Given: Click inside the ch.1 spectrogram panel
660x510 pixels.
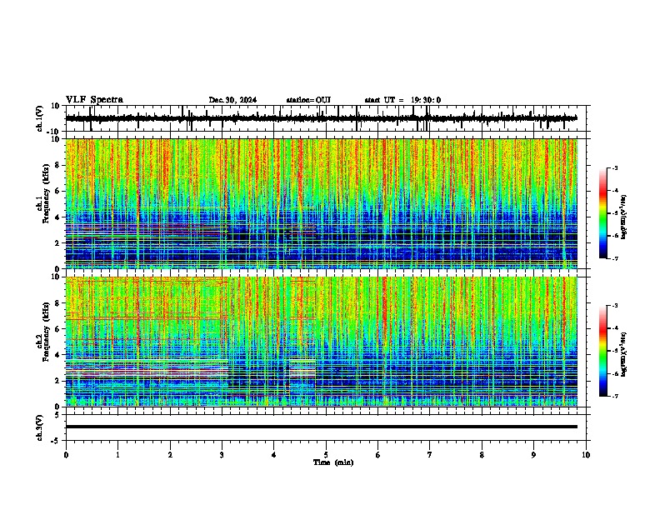Looking at the screenshot, I should point(321,203).
